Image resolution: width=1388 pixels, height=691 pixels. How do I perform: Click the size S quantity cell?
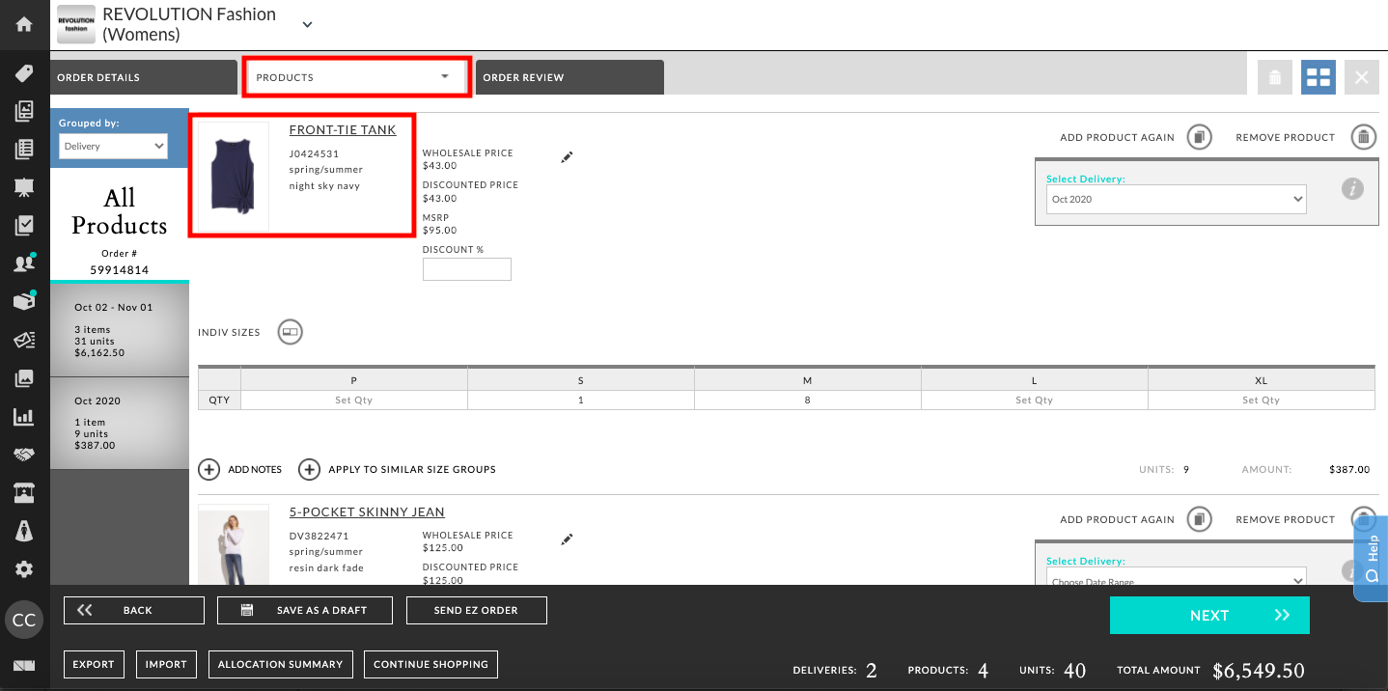click(581, 401)
